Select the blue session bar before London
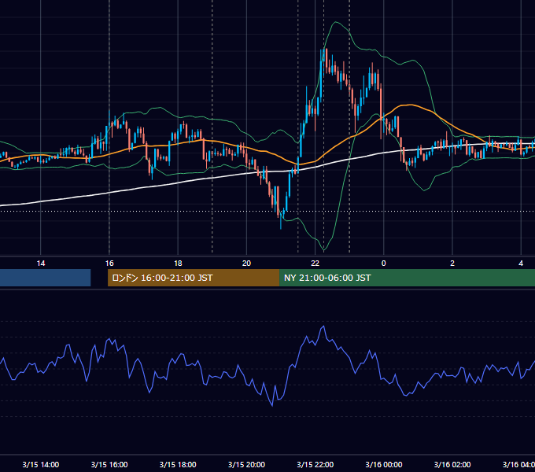The height and width of the screenshot is (472, 535). point(46,278)
